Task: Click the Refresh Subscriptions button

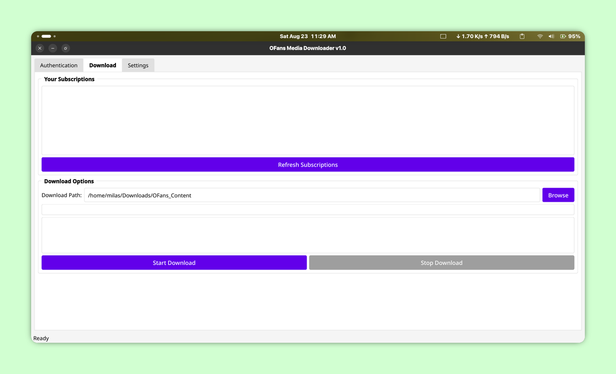Action: [x=308, y=165]
